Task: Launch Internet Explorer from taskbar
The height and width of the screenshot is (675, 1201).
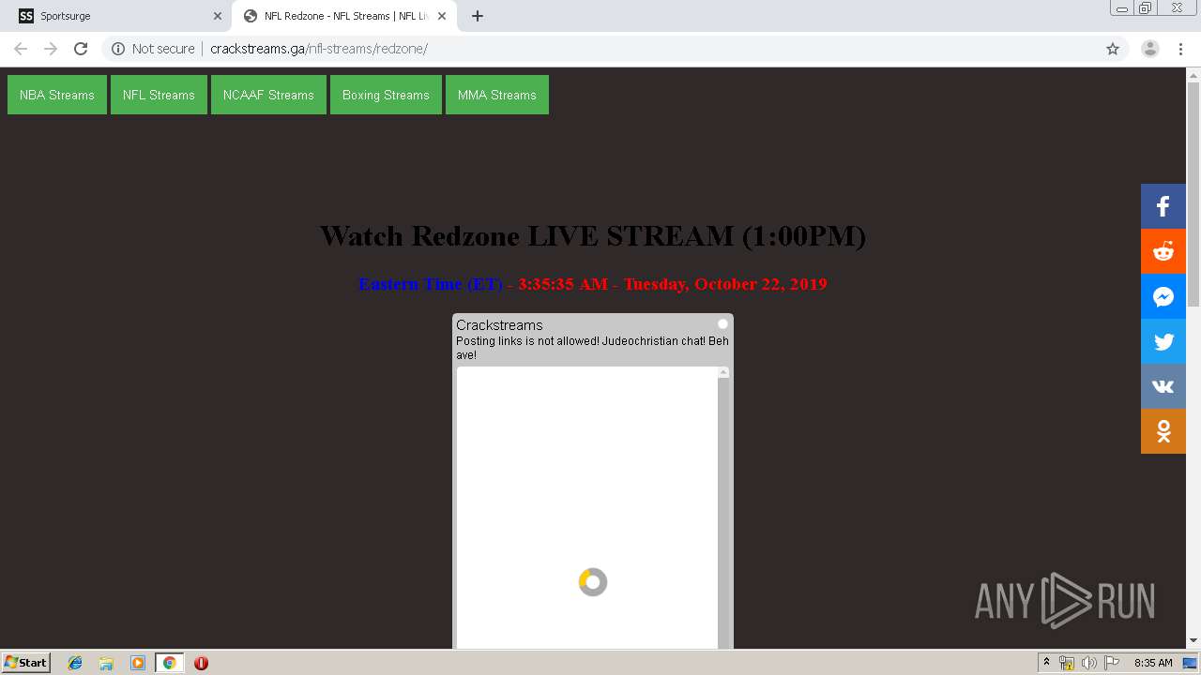Action: [75, 663]
